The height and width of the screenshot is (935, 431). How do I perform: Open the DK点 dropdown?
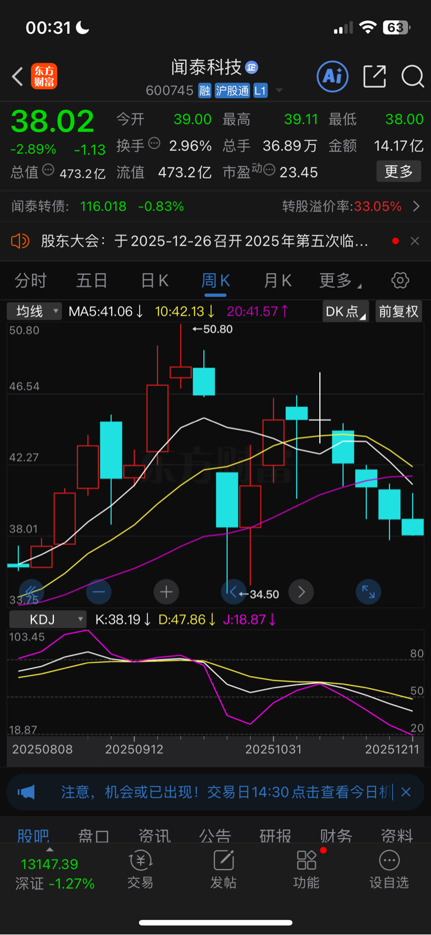[345, 311]
